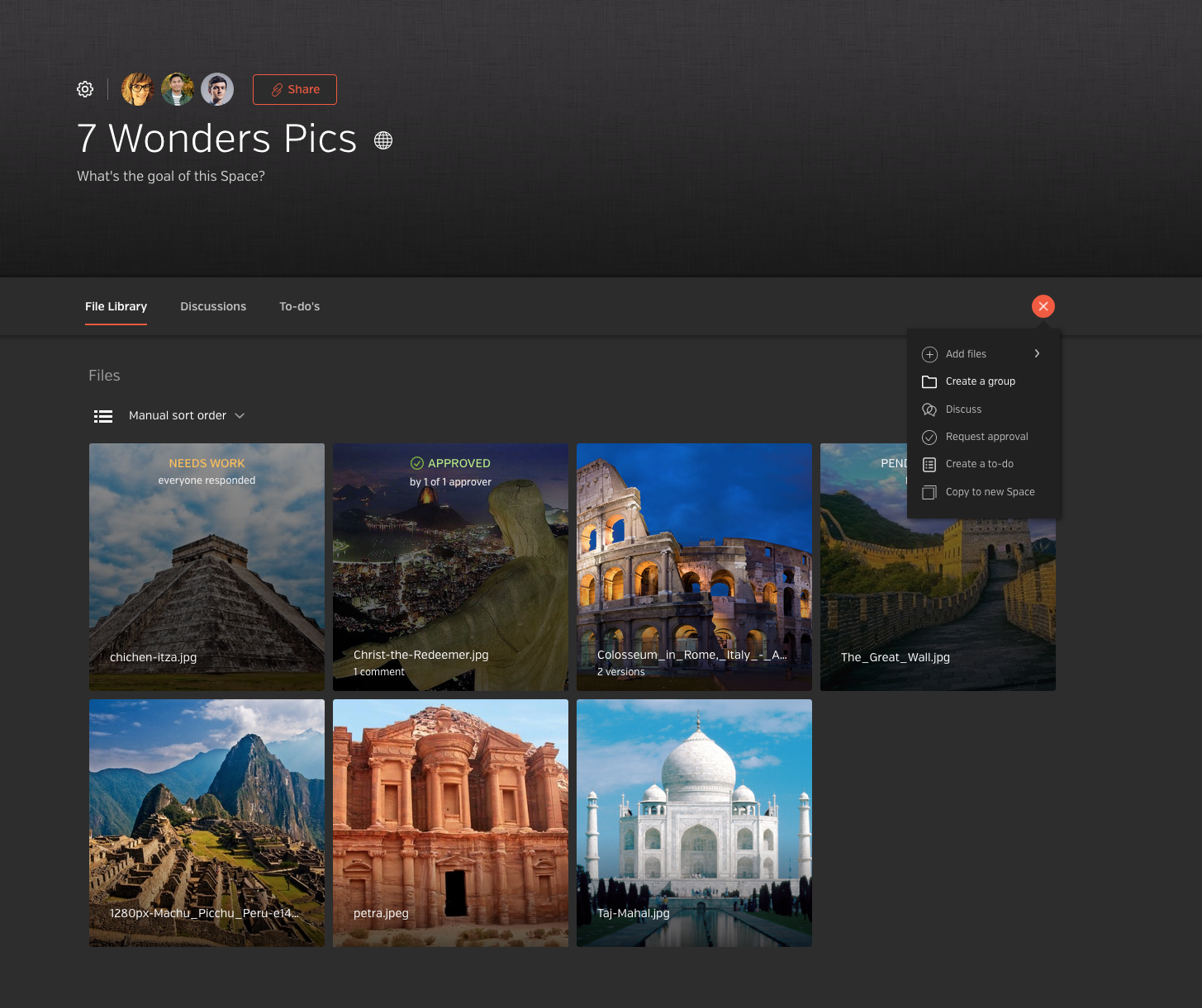The image size is (1202, 1008).
Task: Open the Christ-the-Redeemer.jpg thumbnail
Action: tap(450, 567)
